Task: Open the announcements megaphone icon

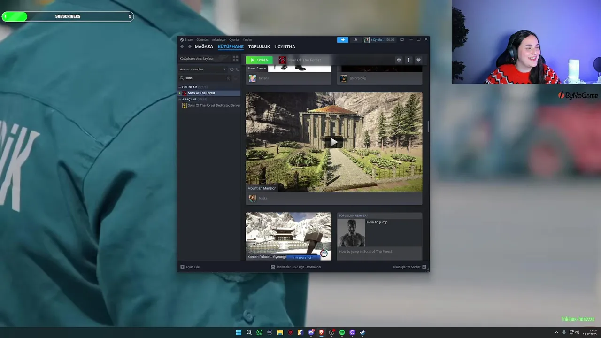Action: click(x=343, y=40)
